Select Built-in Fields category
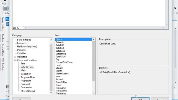The width and height of the screenshot is (178, 100). click(24, 40)
